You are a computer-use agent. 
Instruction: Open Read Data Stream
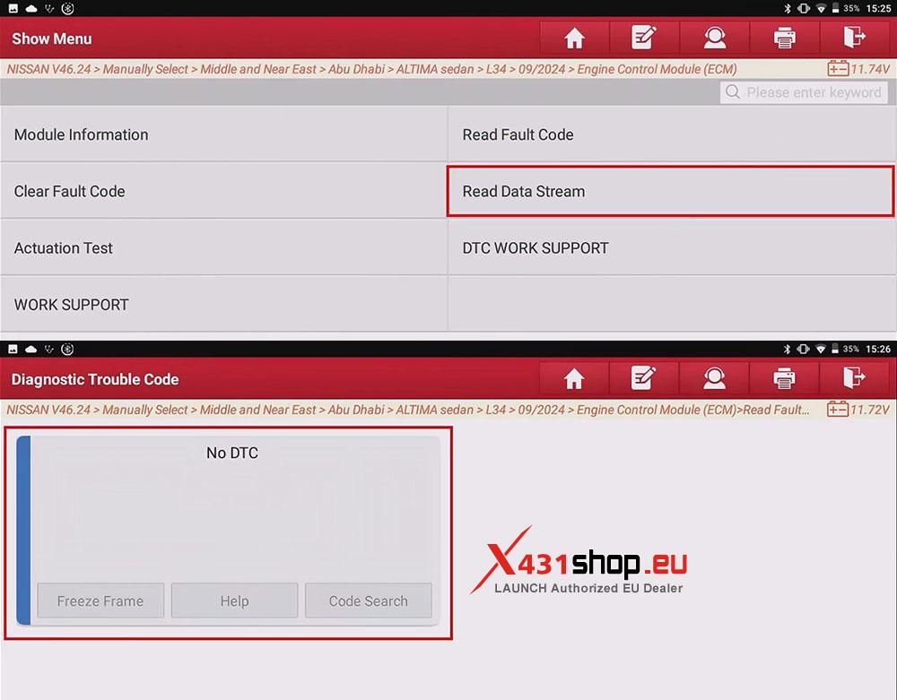pyautogui.click(x=670, y=192)
